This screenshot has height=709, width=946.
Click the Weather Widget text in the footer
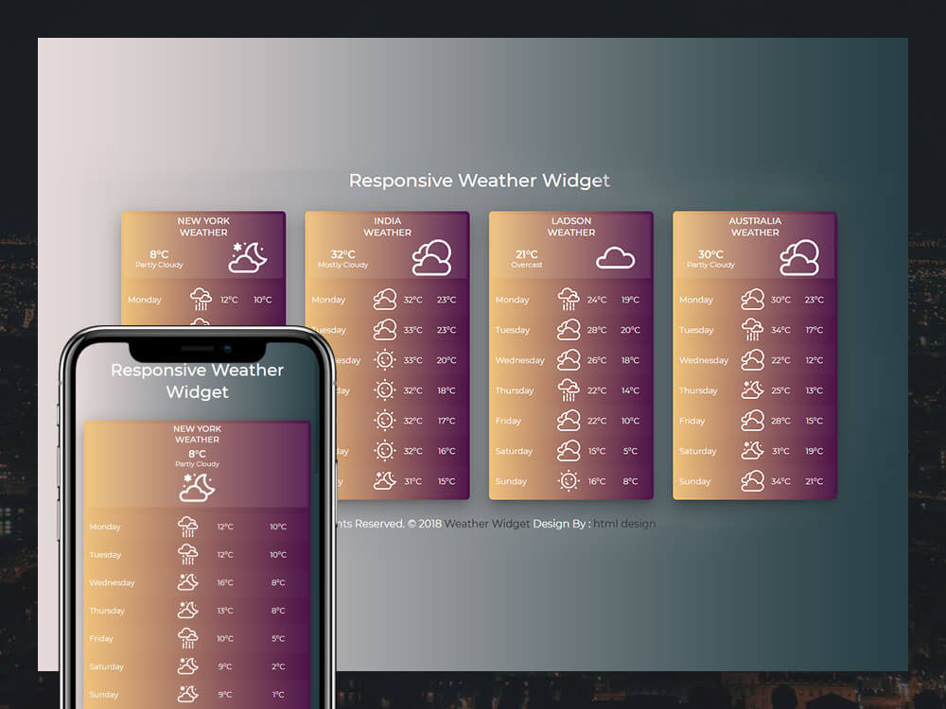coord(486,523)
